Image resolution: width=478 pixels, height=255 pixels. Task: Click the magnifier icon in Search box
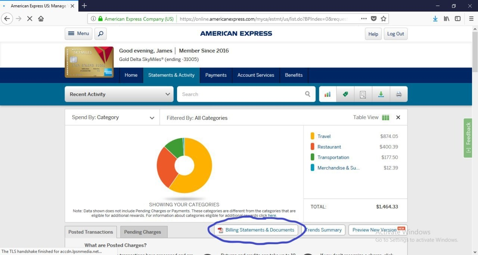coord(308,94)
